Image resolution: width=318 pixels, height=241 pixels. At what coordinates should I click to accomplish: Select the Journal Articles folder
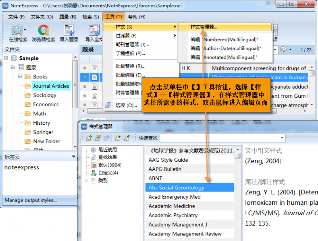pos(51,86)
